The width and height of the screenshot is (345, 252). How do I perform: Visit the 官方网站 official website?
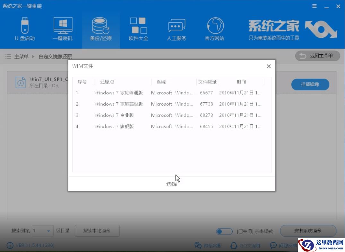(214, 29)
